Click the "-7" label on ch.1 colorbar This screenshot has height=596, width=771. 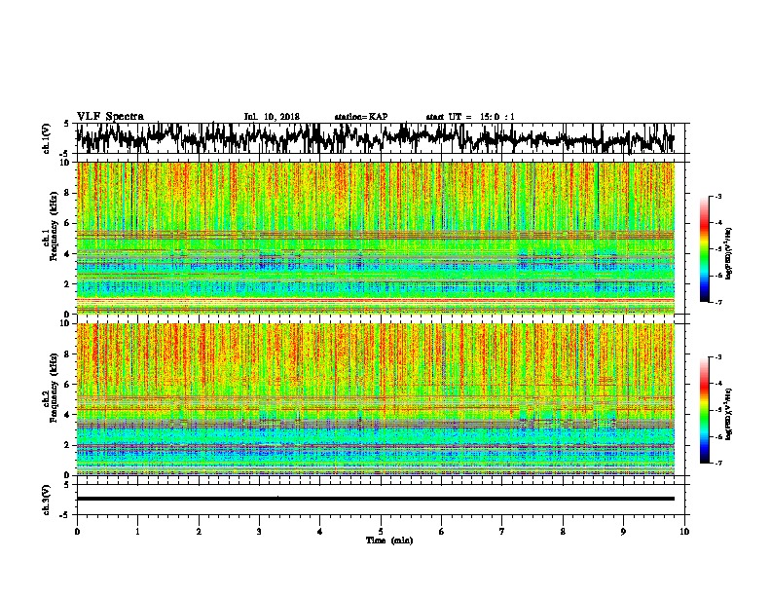coord(718,302)
